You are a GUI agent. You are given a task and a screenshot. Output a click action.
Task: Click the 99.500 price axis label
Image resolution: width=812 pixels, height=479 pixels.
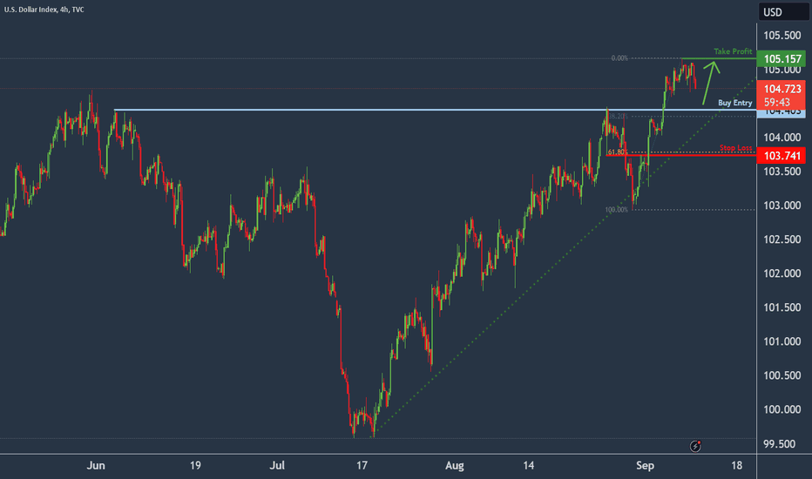coord(780,444)
